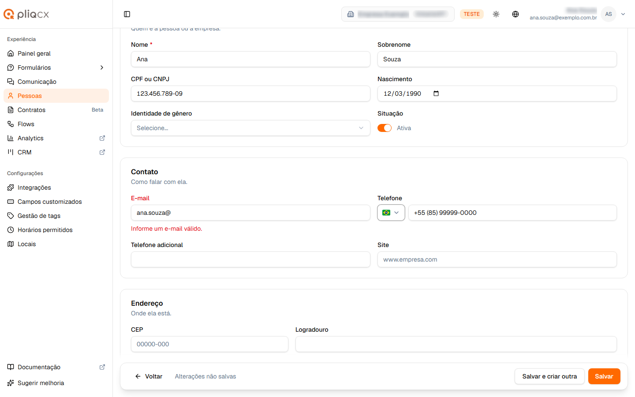Click the CPF ou CNPJ field
The width and height of the screenshot is (635, 397).
click(x=250, y=94)
